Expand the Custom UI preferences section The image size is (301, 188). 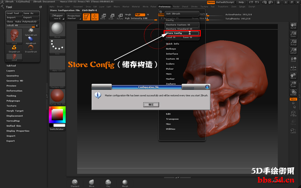click(172, 59)
